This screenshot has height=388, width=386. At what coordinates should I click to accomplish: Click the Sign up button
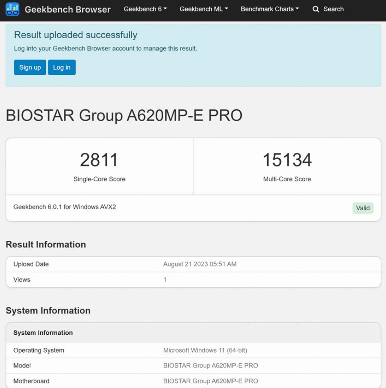[x=30, y=67]
